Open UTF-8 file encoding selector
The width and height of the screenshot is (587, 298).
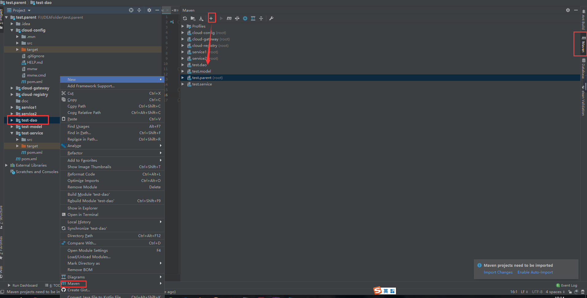tap(537, 292)
